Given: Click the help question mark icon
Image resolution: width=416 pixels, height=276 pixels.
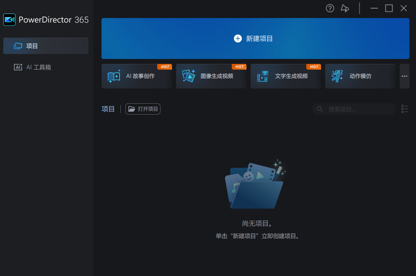Looking at the screenshot, I should click(x=330, y=8).
